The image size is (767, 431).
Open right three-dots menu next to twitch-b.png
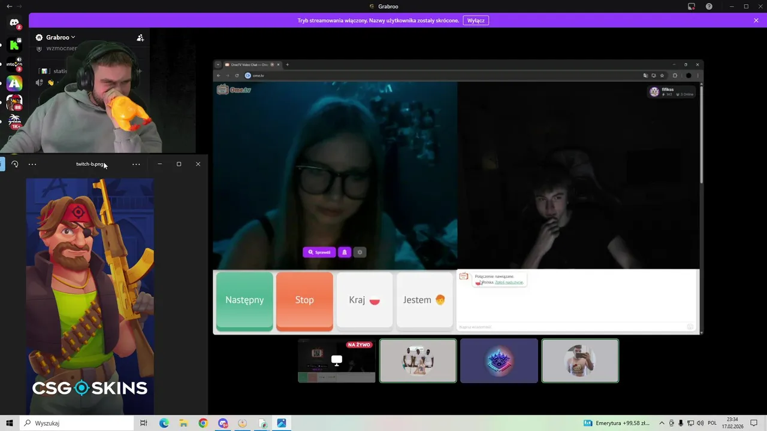pos(136,164)
